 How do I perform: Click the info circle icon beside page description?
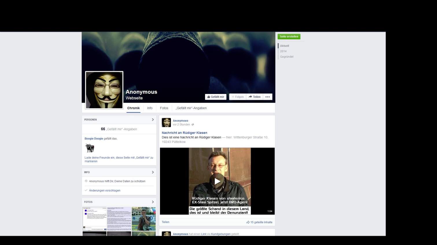tap(86, 181)
